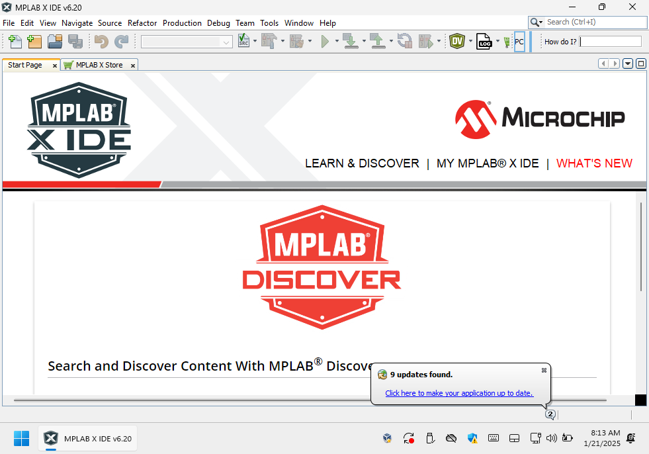The image size is (649, 454).
Task: Expand the LOG icon dropdown arrow
Action: (x=498, y=41)
